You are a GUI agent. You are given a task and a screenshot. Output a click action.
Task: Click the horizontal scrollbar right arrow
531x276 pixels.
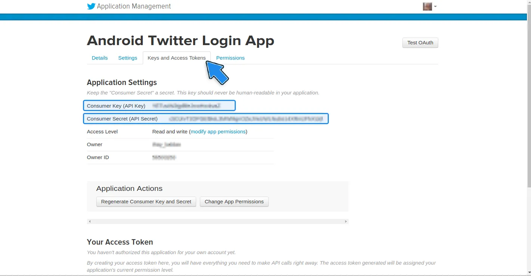tap(346, 221)
